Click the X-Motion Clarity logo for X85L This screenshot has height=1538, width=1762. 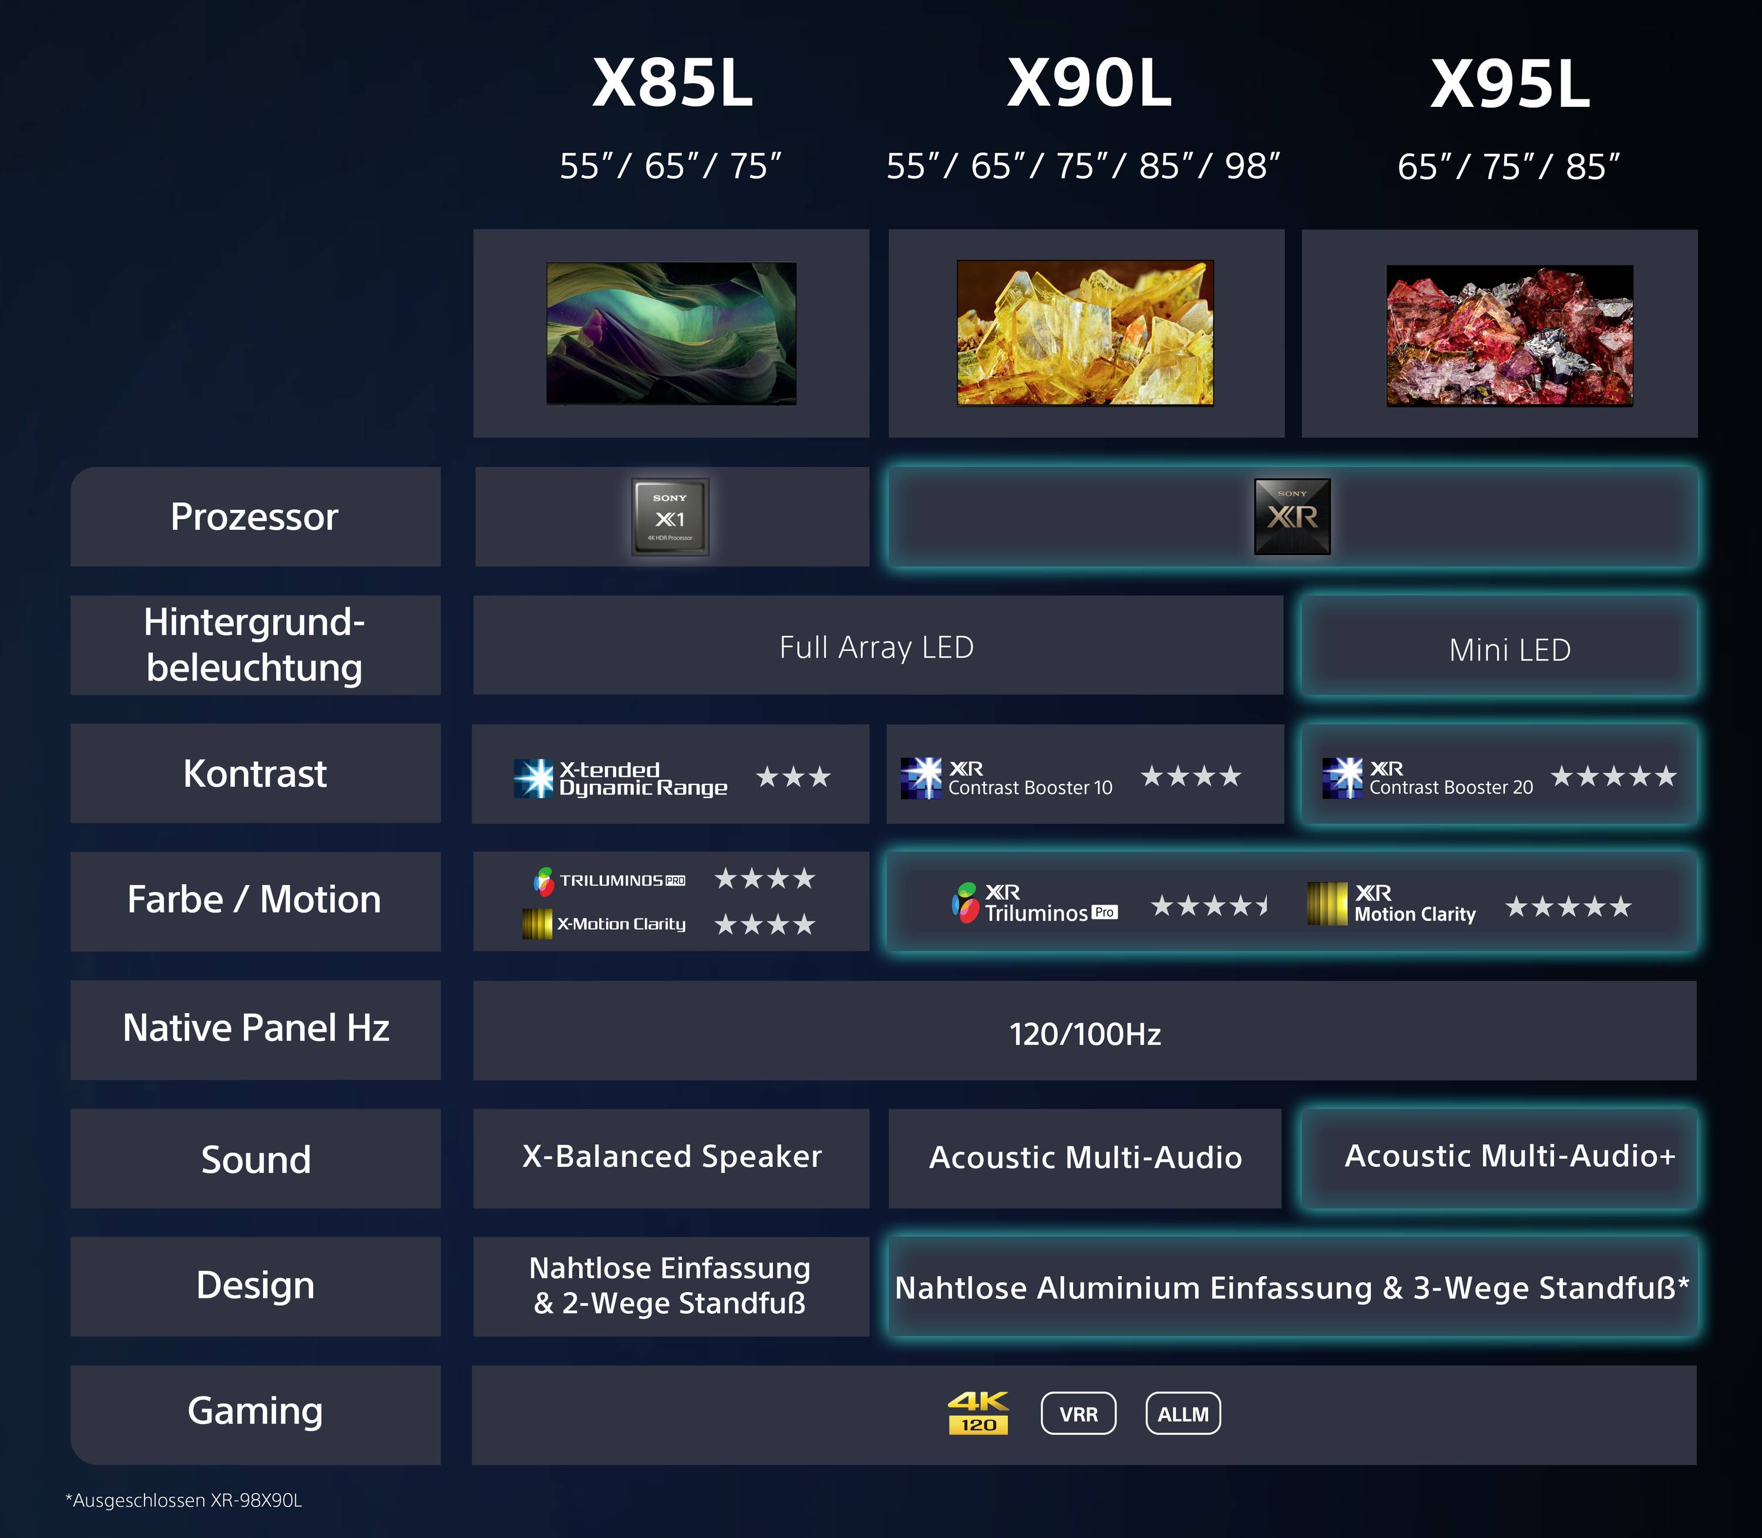coord(604,924)
